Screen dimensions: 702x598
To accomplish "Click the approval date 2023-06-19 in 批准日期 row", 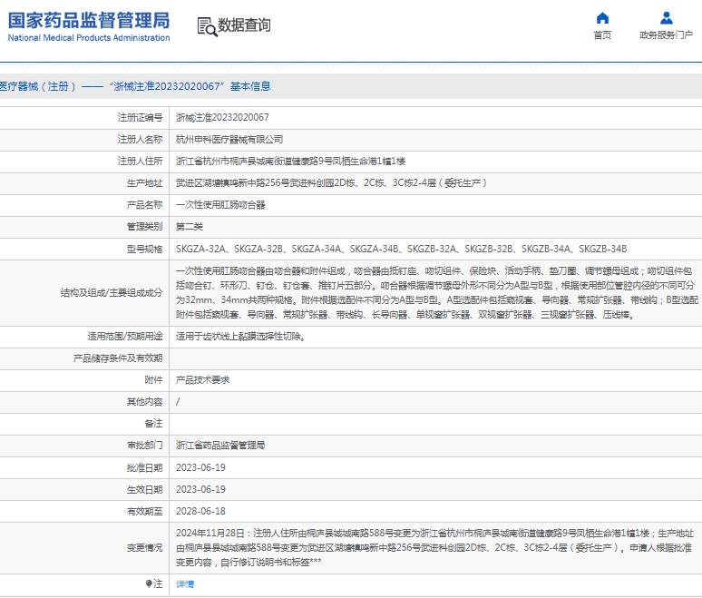I will [x=200, y=467].
